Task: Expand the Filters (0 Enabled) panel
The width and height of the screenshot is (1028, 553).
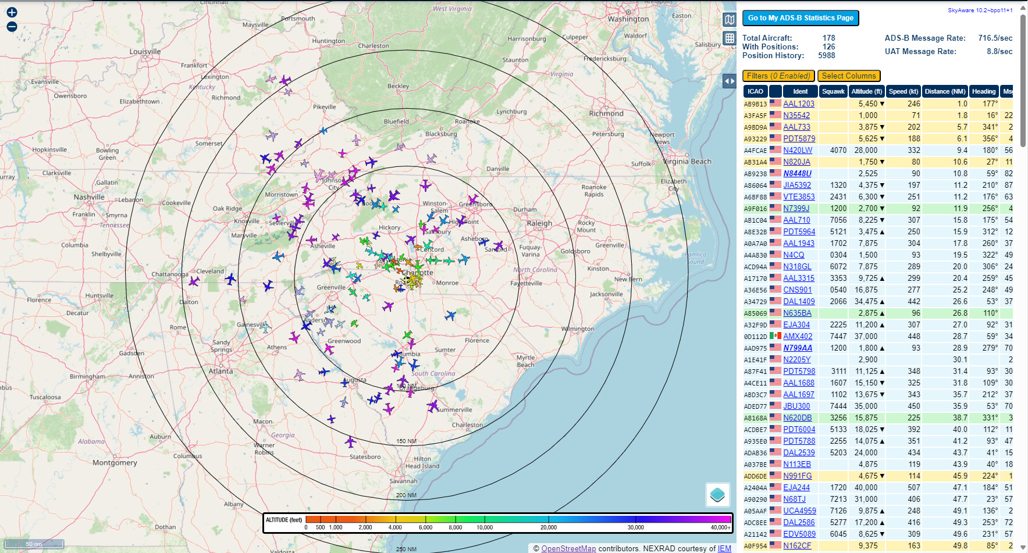Action: 778,76
